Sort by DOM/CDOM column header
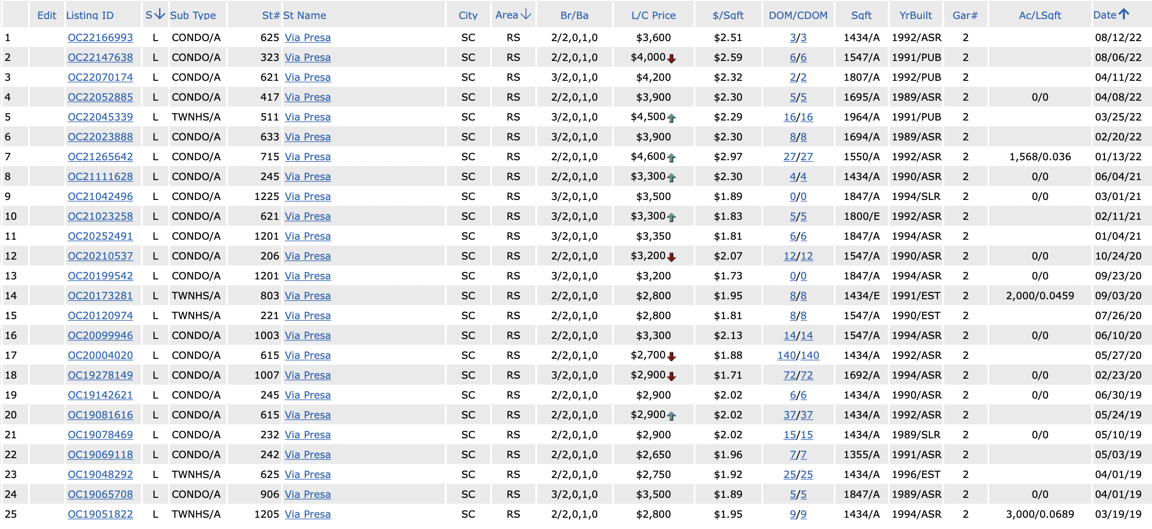The height and width of the screenshot is (529, 1152). pyautogui.click(x=798, y=15)
